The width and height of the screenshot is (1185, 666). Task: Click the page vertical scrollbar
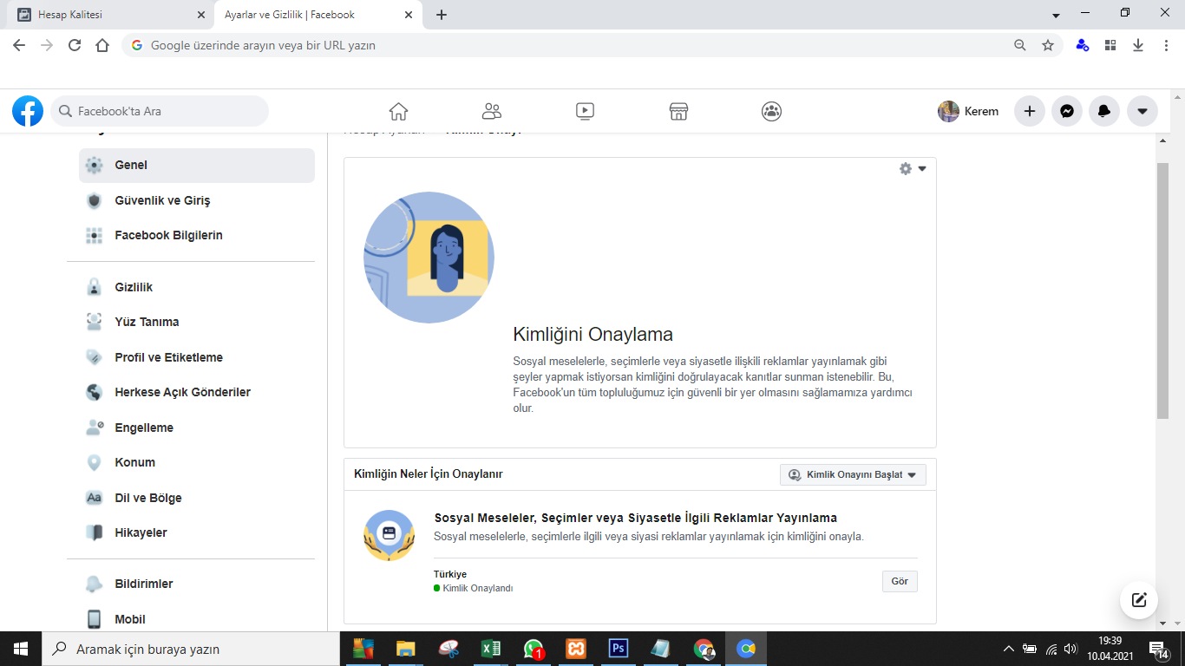pyautogui.click(x=1162, y=291)
